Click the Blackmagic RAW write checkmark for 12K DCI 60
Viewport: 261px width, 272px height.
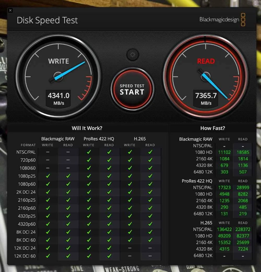pyautogui.click(x=48, y=256)
